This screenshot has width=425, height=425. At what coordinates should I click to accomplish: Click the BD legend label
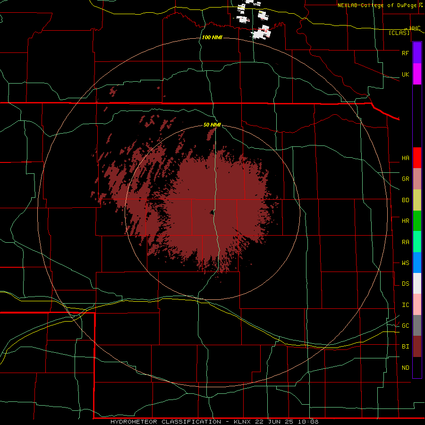405,200
